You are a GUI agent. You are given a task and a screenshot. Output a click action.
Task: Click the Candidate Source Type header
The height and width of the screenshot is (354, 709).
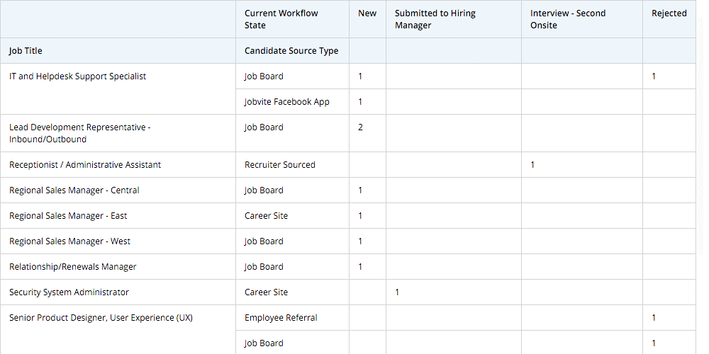pos(291,51)
